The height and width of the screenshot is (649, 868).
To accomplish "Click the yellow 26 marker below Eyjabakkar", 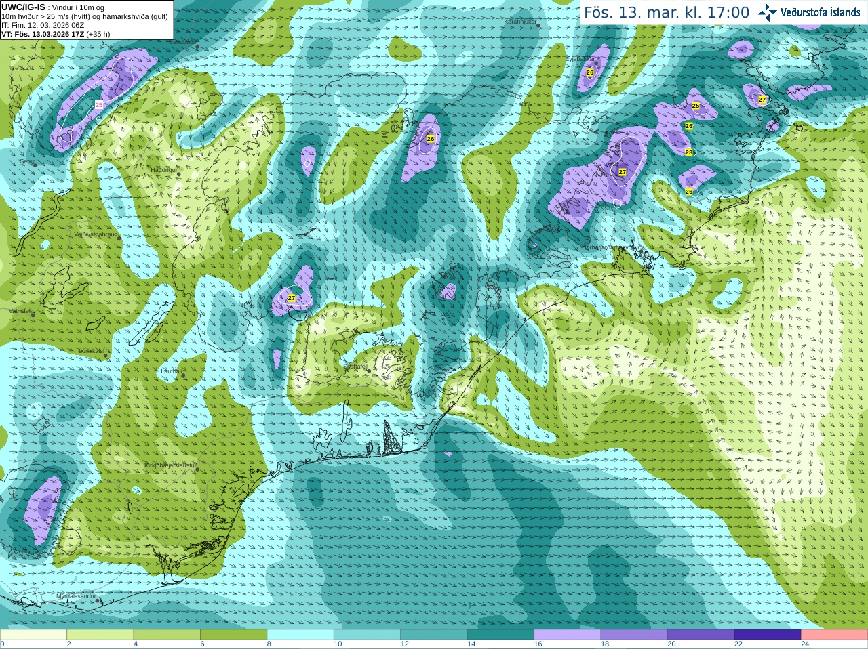I will (590, 72).
